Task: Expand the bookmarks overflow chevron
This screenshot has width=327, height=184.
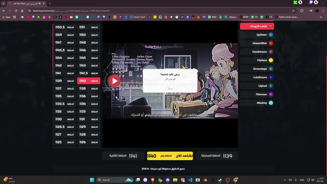Action: click(x=321, y=17)
